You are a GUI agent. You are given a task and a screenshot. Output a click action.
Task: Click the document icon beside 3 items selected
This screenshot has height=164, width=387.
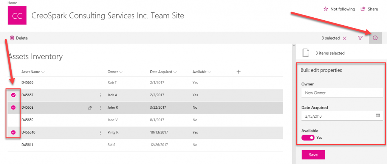click(x=306, y=53)
